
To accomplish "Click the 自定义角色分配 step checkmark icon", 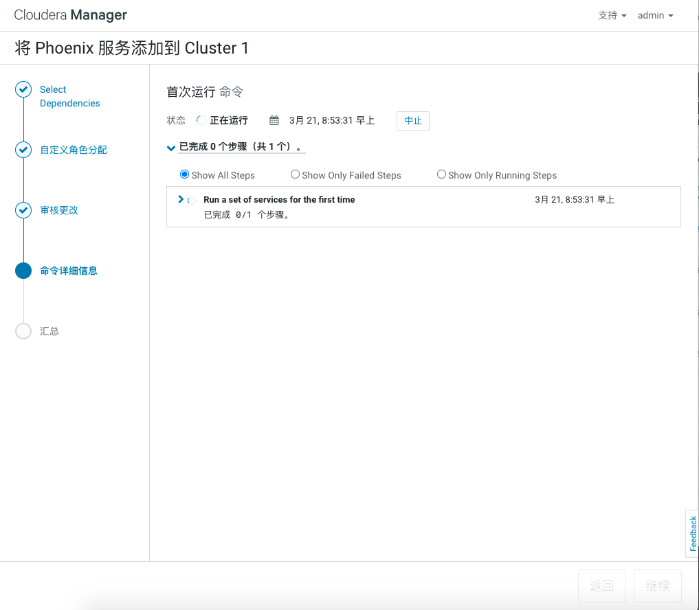I will point(23,150).
